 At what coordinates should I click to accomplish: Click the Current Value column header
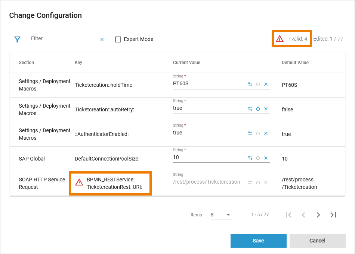click(186, 63)
